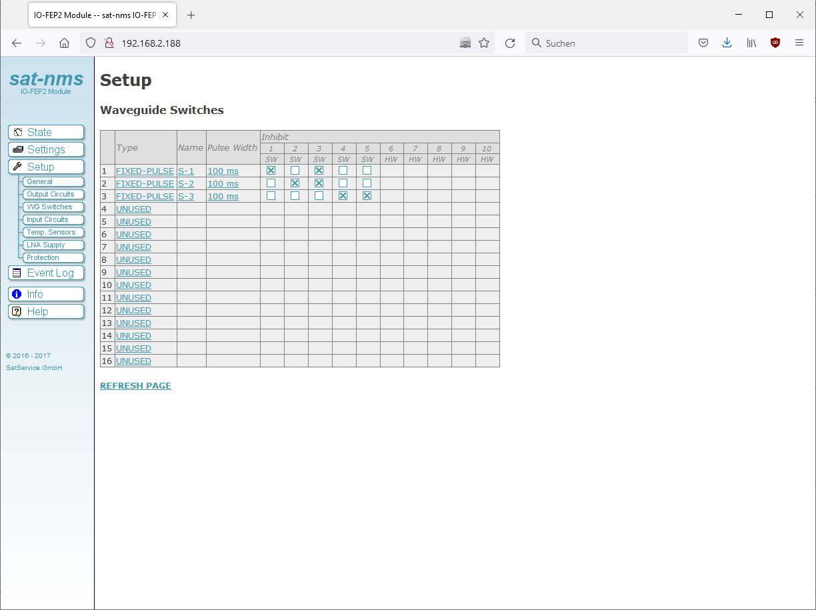The width and height of the screenshot is (816, 610).
Task: Enable inhibit 1 checkbox for switch S-2
Action: [271, 183]
